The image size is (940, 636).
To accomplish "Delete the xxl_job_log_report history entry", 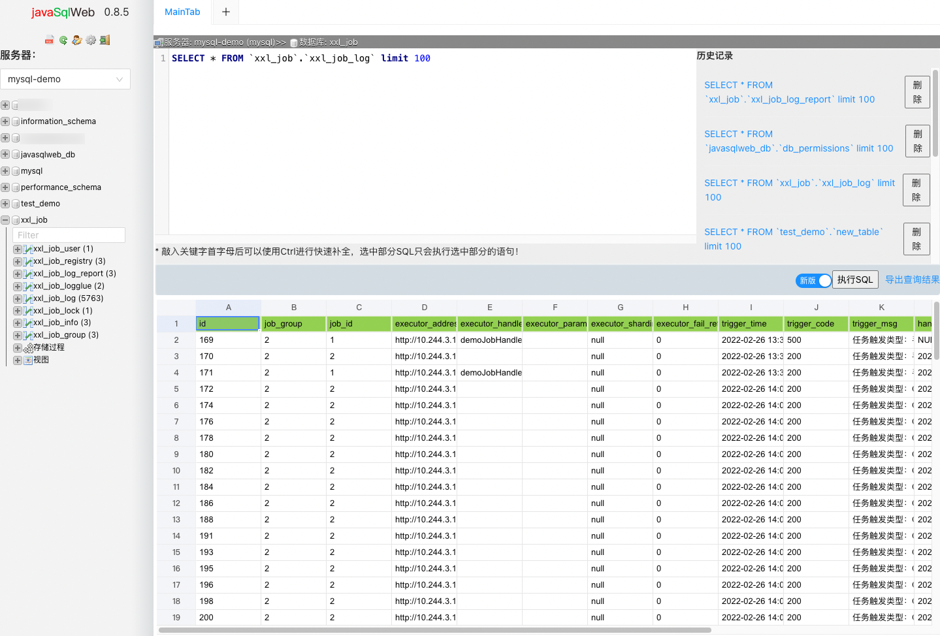I will point(917,92).
